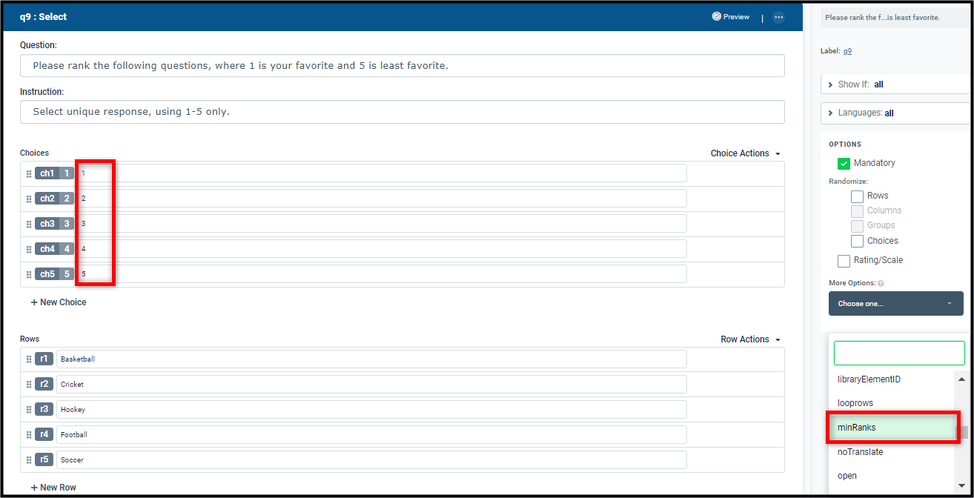Click options list scrollbar down arrow
The width and height of the screenshot is (974, 498).
(961, 485)
